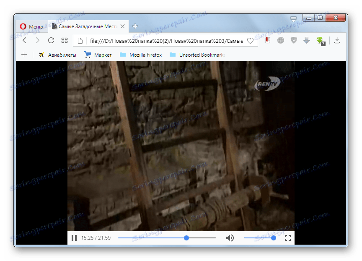This screenshot has width=362, height=261.
Task: Add a bookmark with the plus icon
Action: point(24,55)
